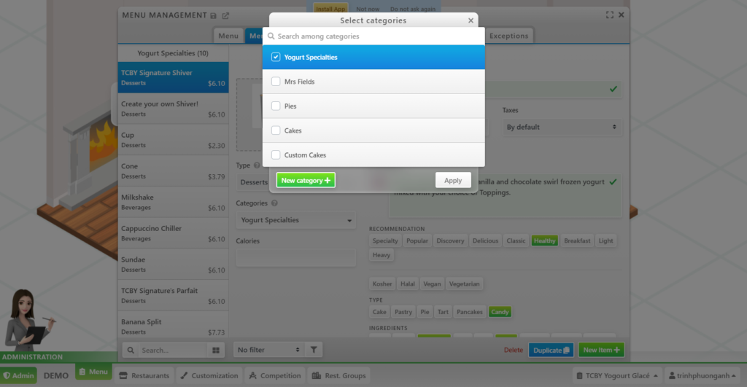The width and height of the screenshot is (747, 387).
Task: Open the Taxes 'By default' dropdown
Action: [561, 127]
